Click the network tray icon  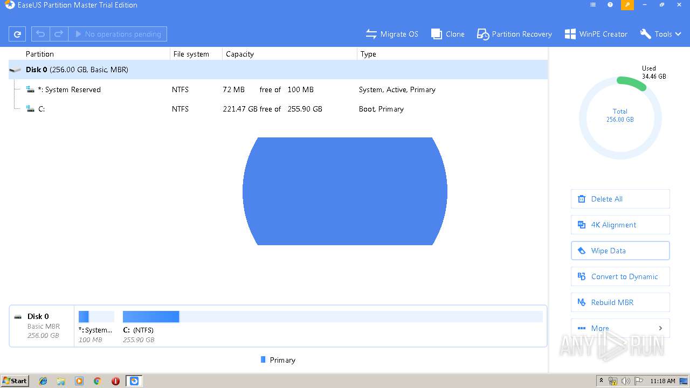tap(613, 381)
